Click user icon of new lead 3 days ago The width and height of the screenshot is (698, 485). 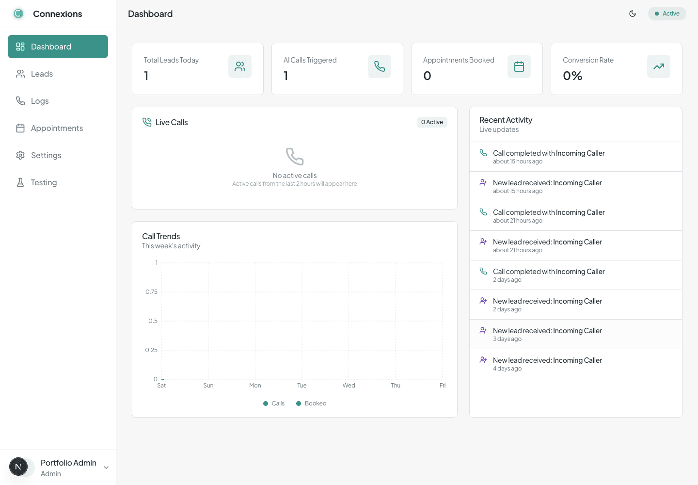[483, 330]
